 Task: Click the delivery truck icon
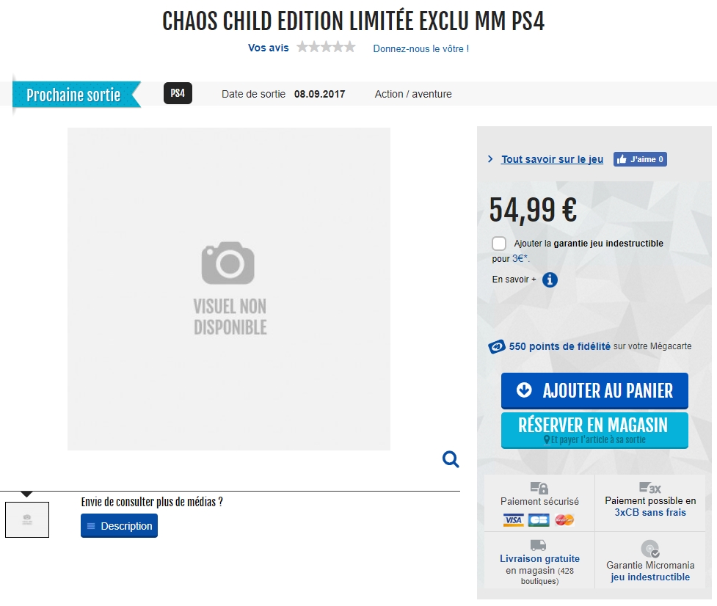pos(538,545)
